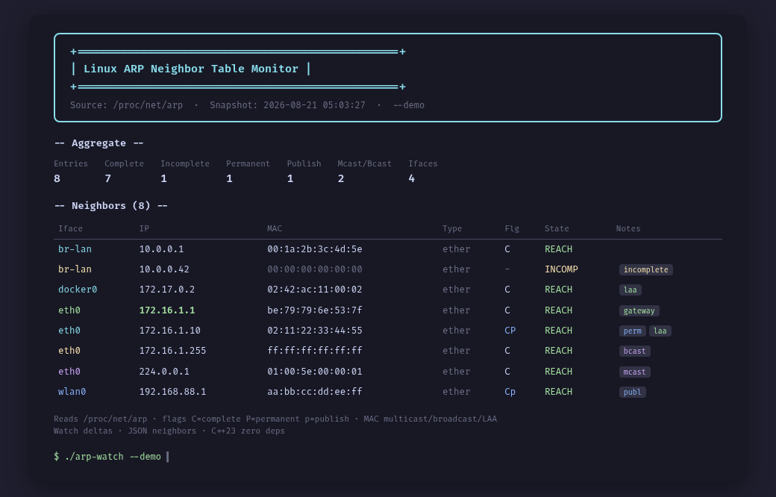Screen dimensions: 776x497
Task: Click the Publish aggregate label
Action: click(x=304, y=163)
